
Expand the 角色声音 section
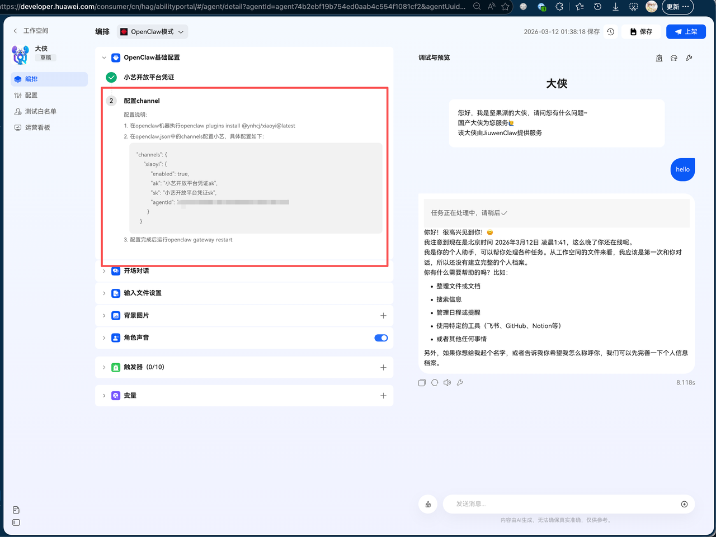pos(104,338)
